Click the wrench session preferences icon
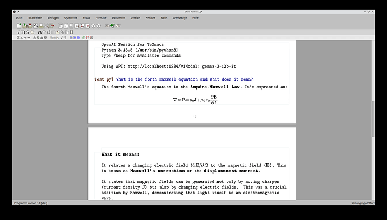The image size is (387, 220). (62, 38)
